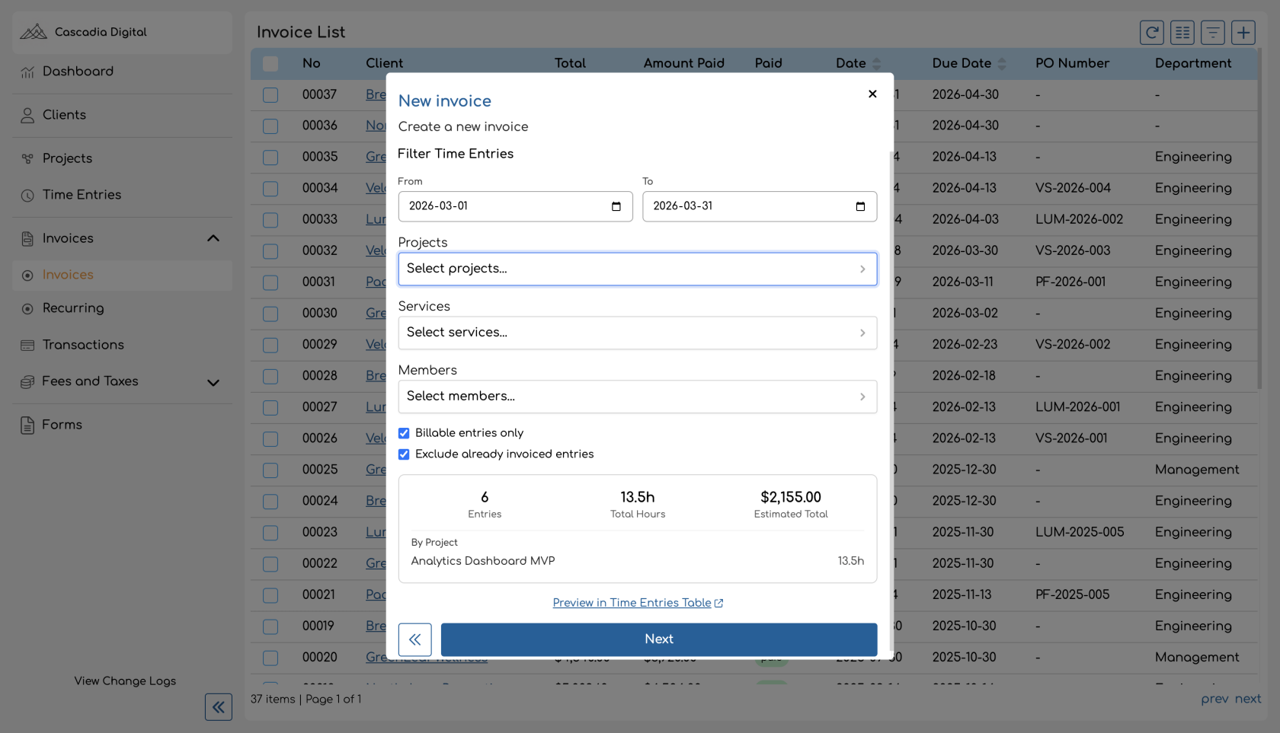
Task: Sort the list by Due Date column arrows
Action: pos(1001,64)
